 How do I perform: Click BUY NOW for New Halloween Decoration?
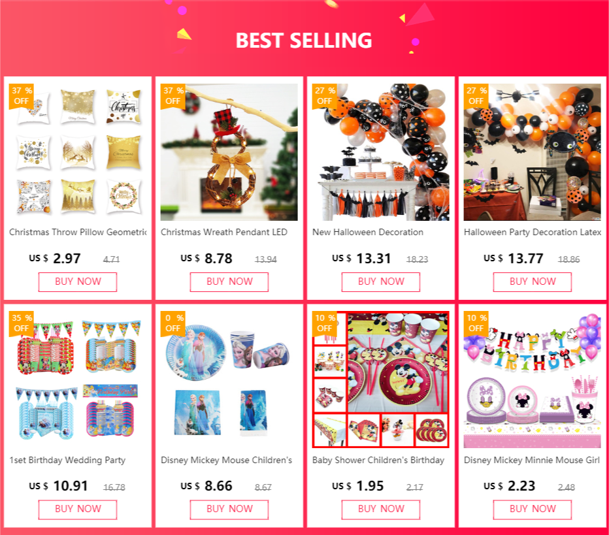[x=380, y=282]
